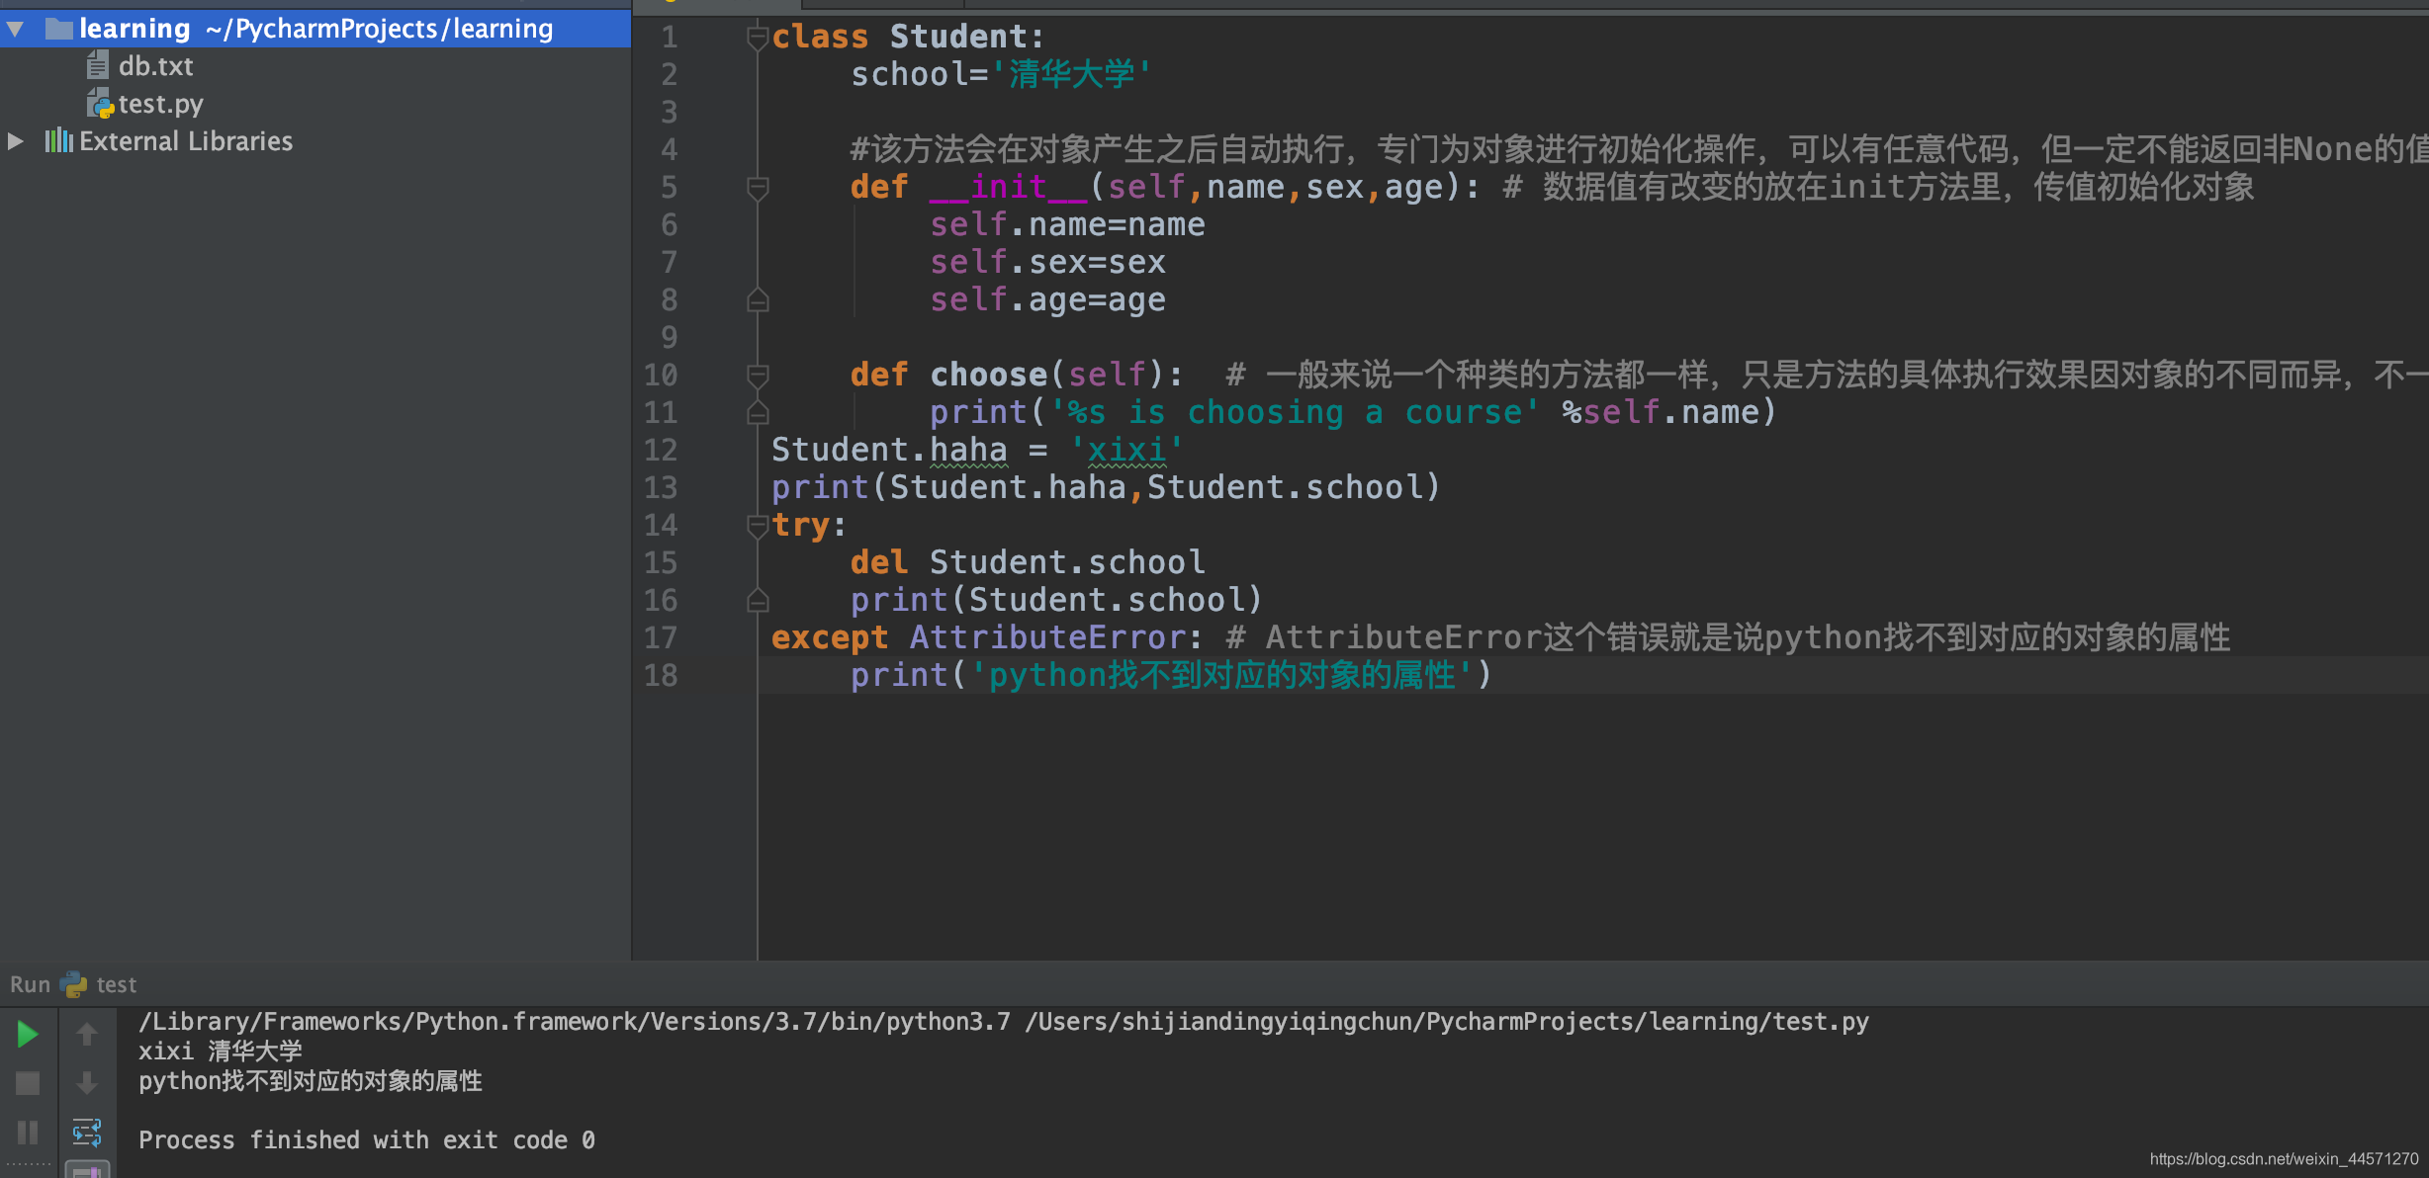The width and height of the screenshot is (2429, 1178).
Task: Click the self.age=age statement
Action: tap(1047, 300)
